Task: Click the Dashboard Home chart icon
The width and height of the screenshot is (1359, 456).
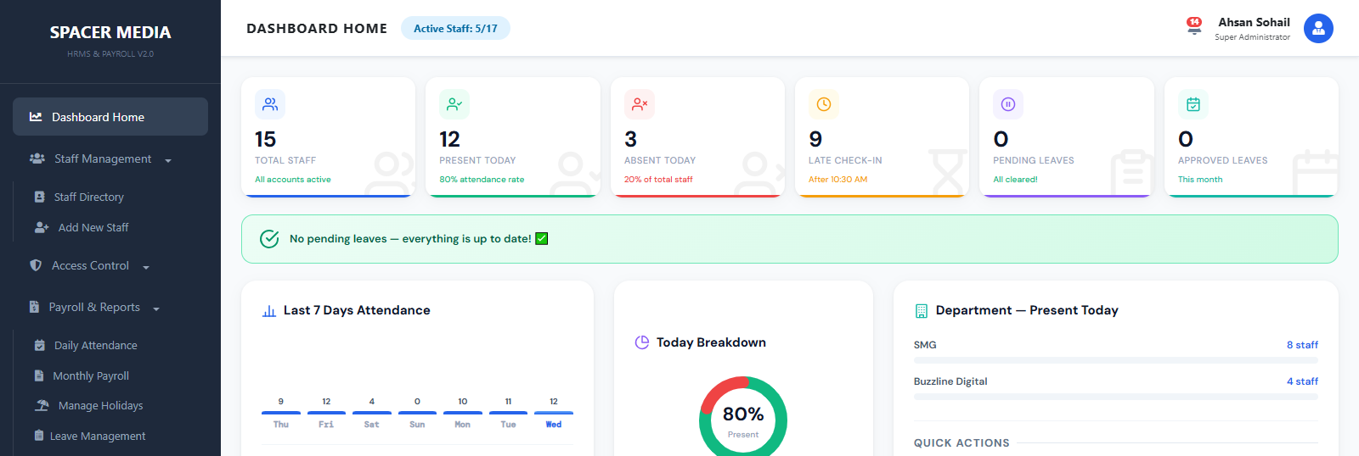Action: pyautogui.click(x=36, y=117)
